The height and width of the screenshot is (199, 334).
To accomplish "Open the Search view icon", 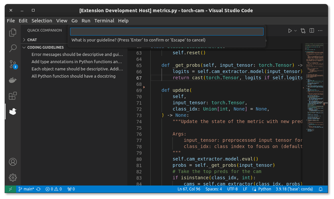I will tap(13, 48).
